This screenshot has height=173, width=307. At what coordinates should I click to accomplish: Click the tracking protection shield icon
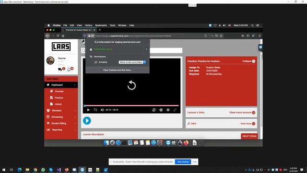84,36
